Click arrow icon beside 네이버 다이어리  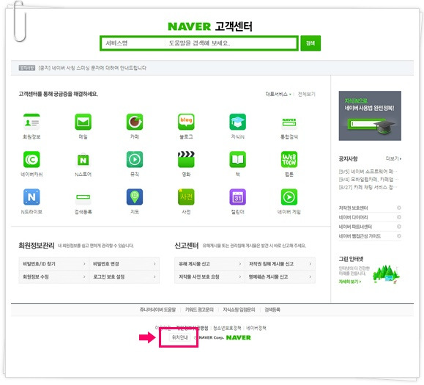click(x=399, y=217)
